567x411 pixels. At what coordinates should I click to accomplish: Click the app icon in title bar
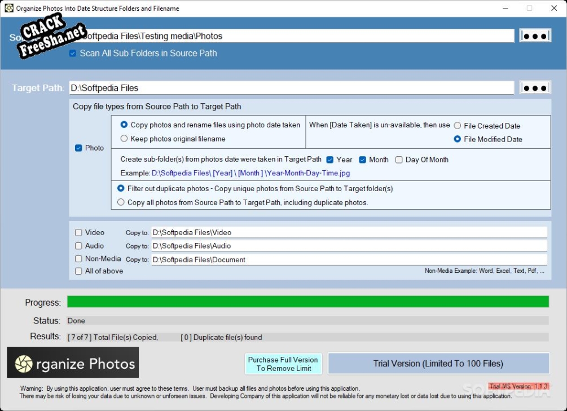coord(9,8)
